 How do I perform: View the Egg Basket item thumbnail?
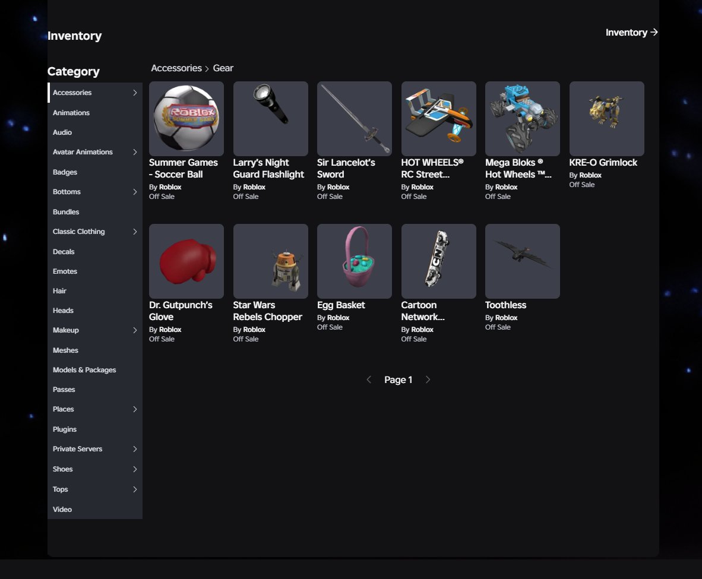pos(355,261)
